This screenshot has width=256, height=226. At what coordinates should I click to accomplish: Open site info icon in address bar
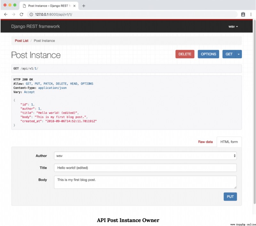click(x=31, y=14)
